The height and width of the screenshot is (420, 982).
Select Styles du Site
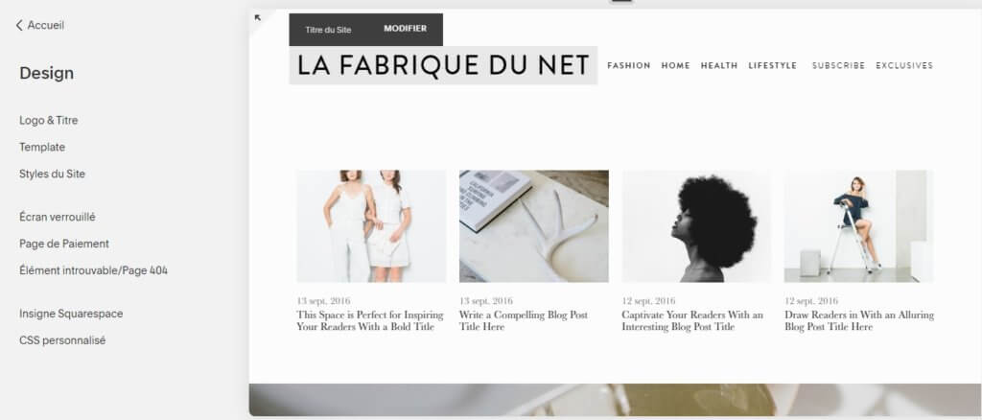coord(52,174)
